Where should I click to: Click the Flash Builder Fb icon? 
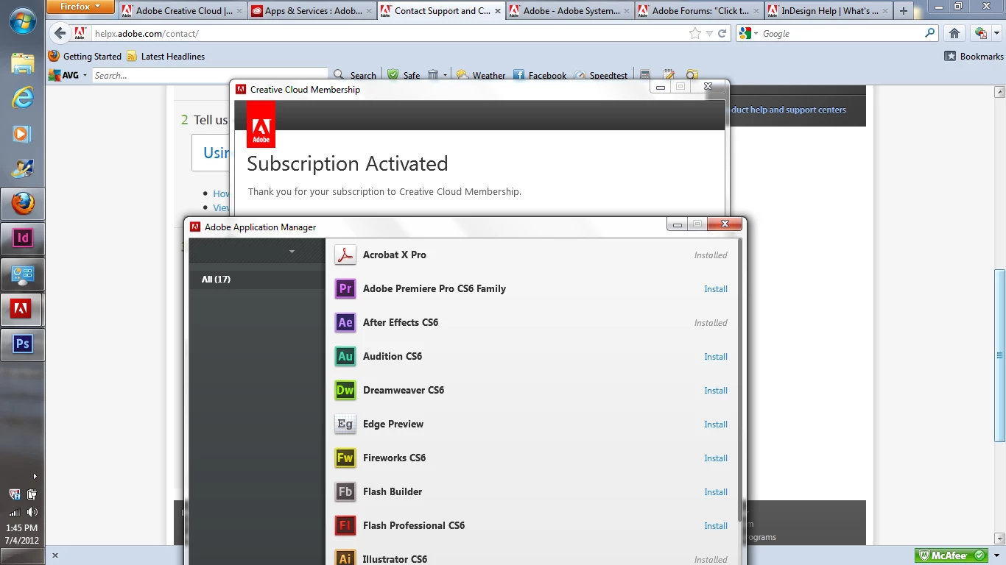tap(345, 491)
